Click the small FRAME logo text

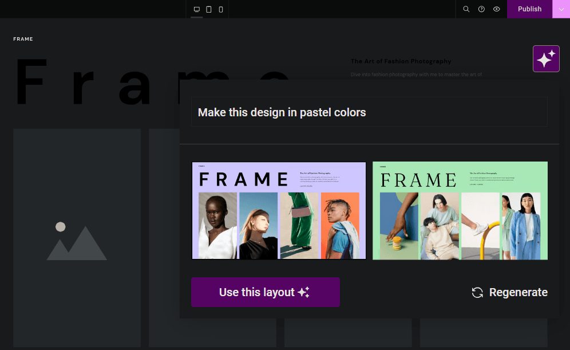tap(23, 39)
